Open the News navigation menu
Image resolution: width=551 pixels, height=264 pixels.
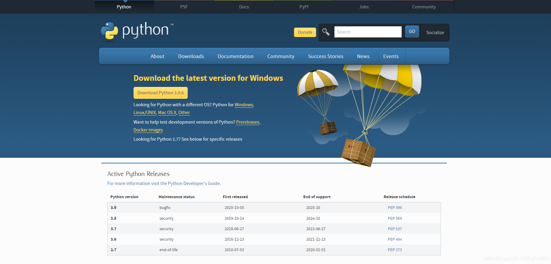363,56
